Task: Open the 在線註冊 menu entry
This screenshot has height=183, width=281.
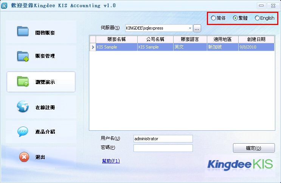Action: click(x=41, y=107)
